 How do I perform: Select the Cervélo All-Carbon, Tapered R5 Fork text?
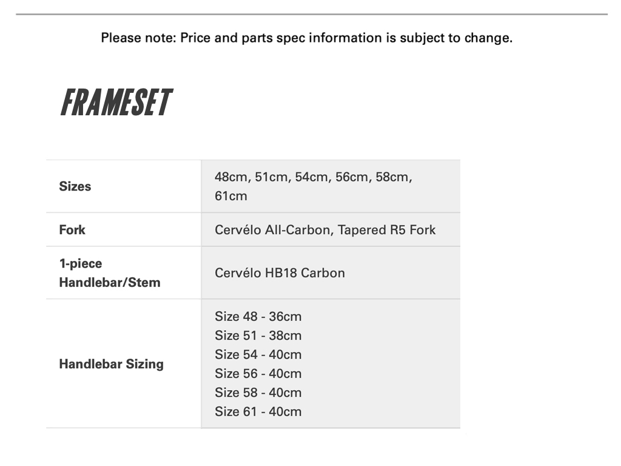pos(325,229)
